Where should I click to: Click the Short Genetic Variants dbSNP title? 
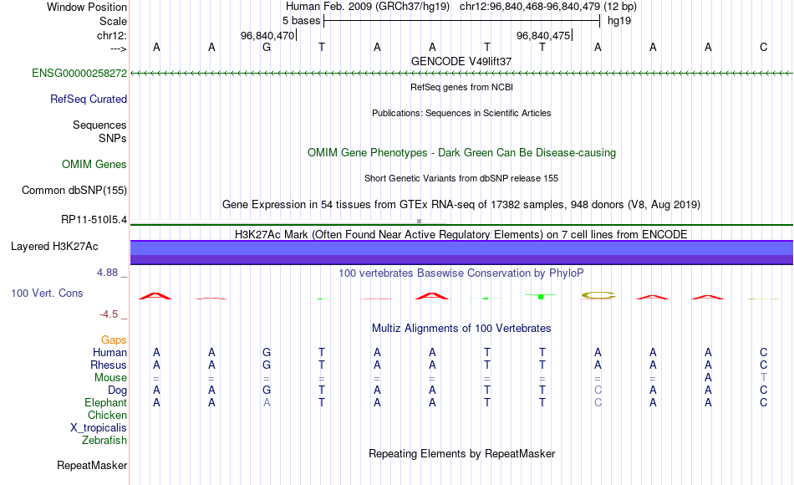coord(461,178)
